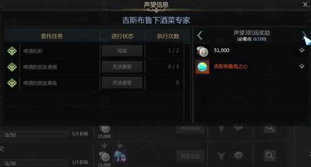Go to previous reputation stage reward arrow

pos(200,36)
